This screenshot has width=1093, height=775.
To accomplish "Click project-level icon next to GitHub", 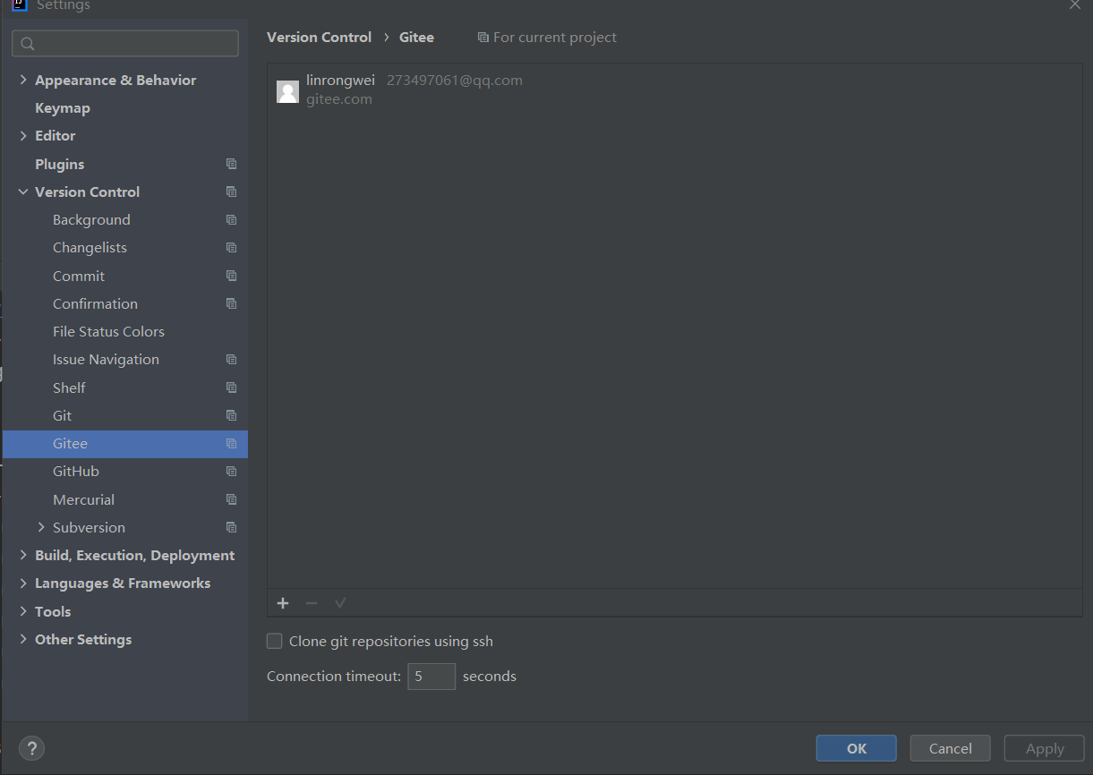I will [232, 471].
